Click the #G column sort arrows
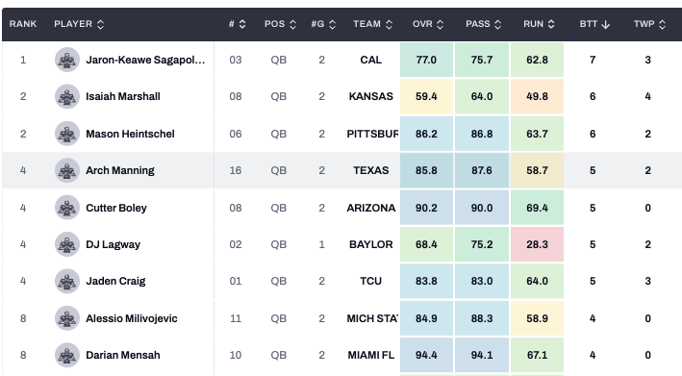The image size is (682, 376). coord(332,24)
